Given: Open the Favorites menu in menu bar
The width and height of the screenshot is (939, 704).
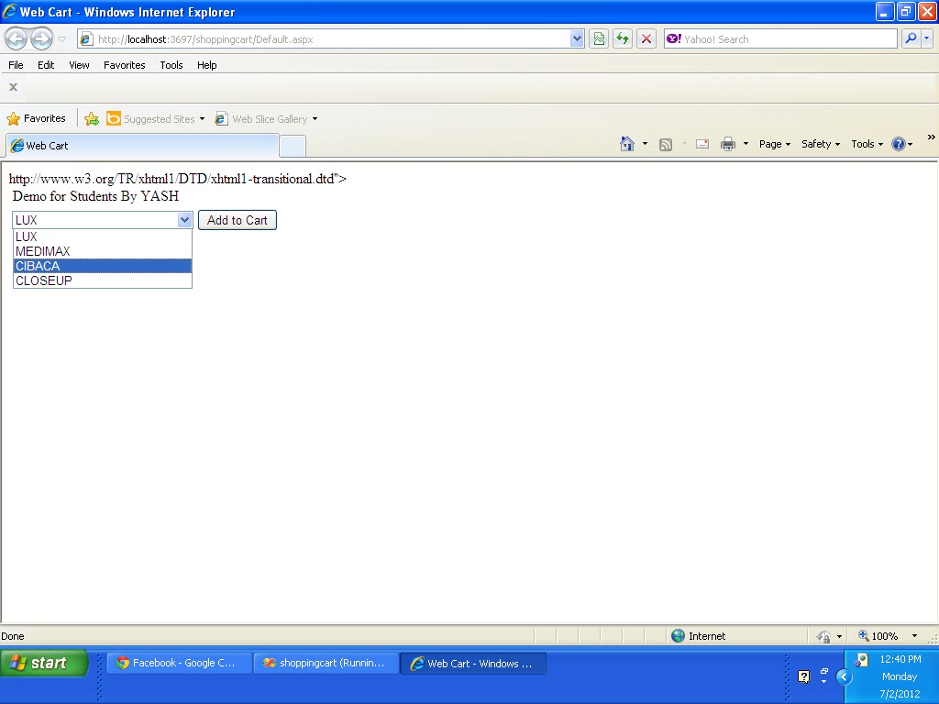Looking at the screenshot, I should tap(125, 65).
